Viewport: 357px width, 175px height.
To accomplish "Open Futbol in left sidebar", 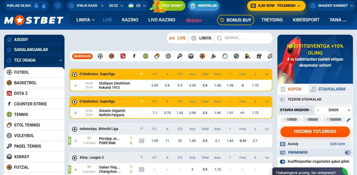I will click(34, 72).
